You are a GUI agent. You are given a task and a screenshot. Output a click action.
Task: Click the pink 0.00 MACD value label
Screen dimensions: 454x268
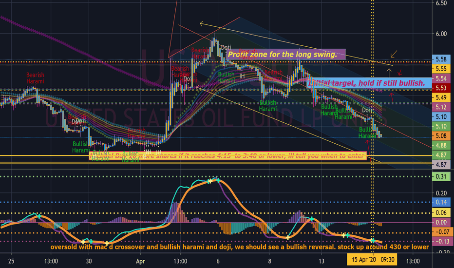[441, 222]
